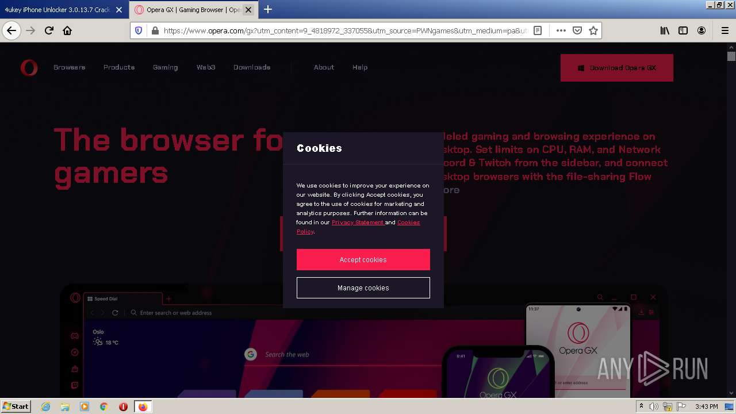Viewport: 736px width, 414px height.
Task: Show hidden tray icons arrow
Action: pyautogui.click(x=641, y=407)
